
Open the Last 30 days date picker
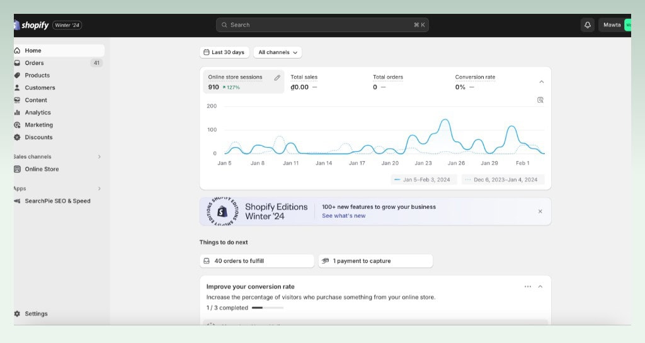224,52
